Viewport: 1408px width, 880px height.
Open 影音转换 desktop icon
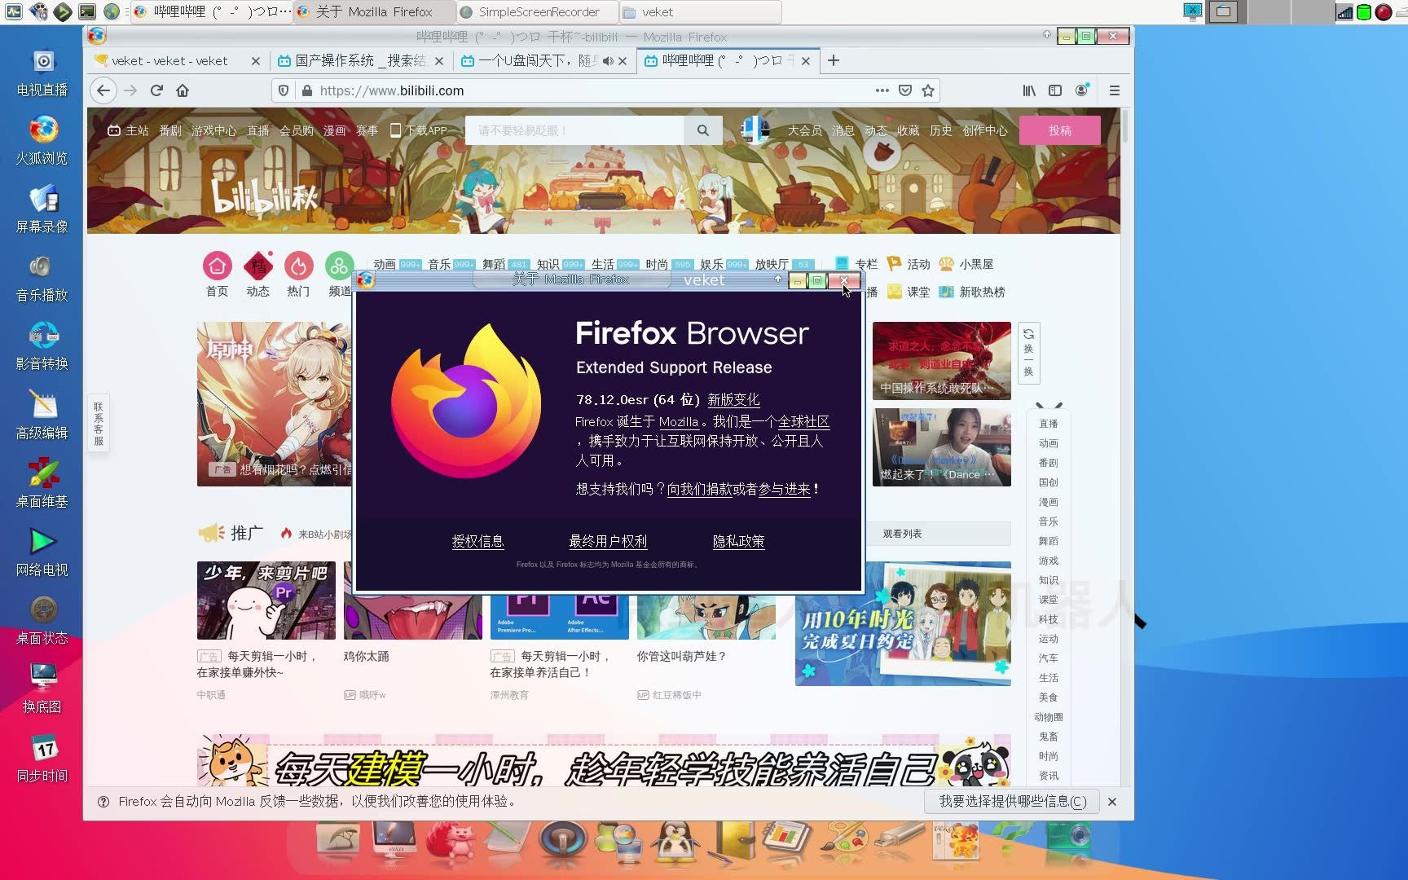coord(42,346)
